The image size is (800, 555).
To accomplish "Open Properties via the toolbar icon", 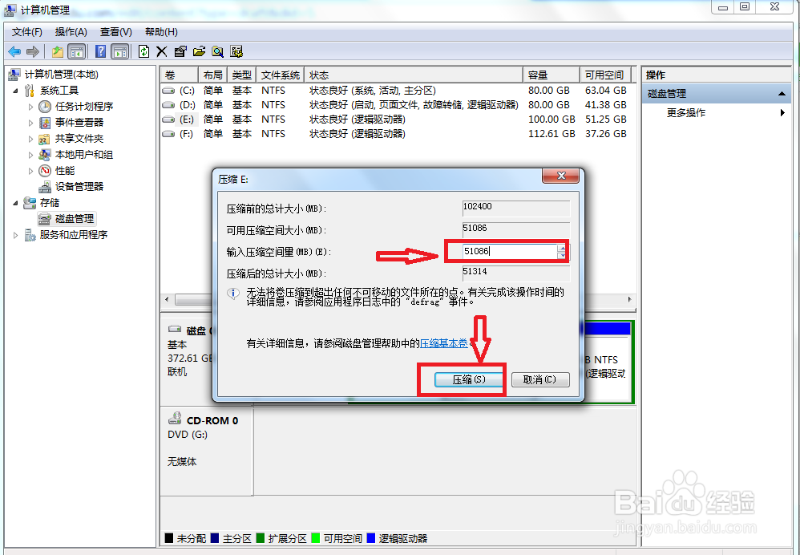I will [x=180, y=51].
